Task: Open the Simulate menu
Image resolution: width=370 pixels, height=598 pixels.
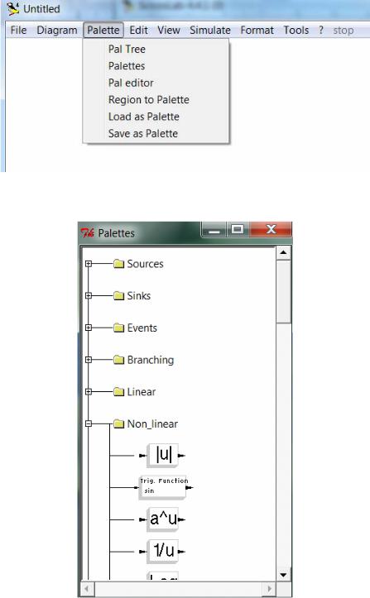Action: tap(210, 30)
